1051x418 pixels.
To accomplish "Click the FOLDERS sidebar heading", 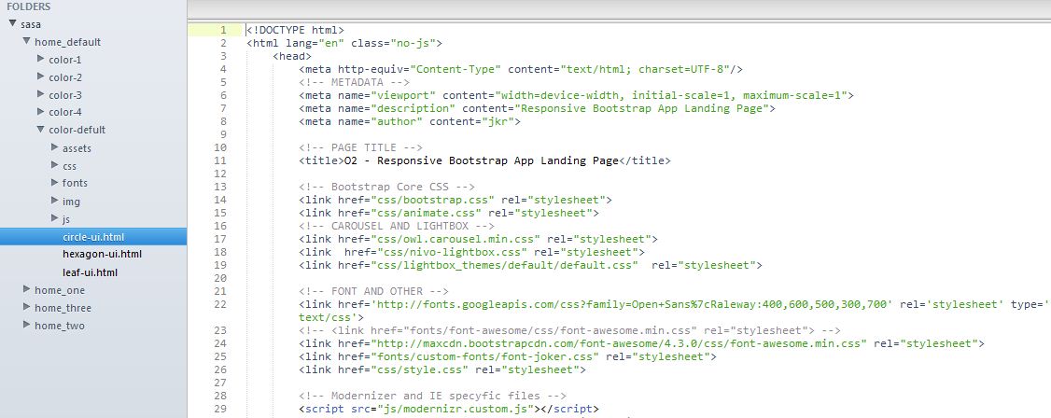I will point(29,7).
